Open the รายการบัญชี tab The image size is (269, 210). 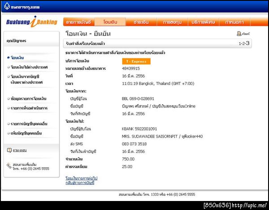pos(78,22)
